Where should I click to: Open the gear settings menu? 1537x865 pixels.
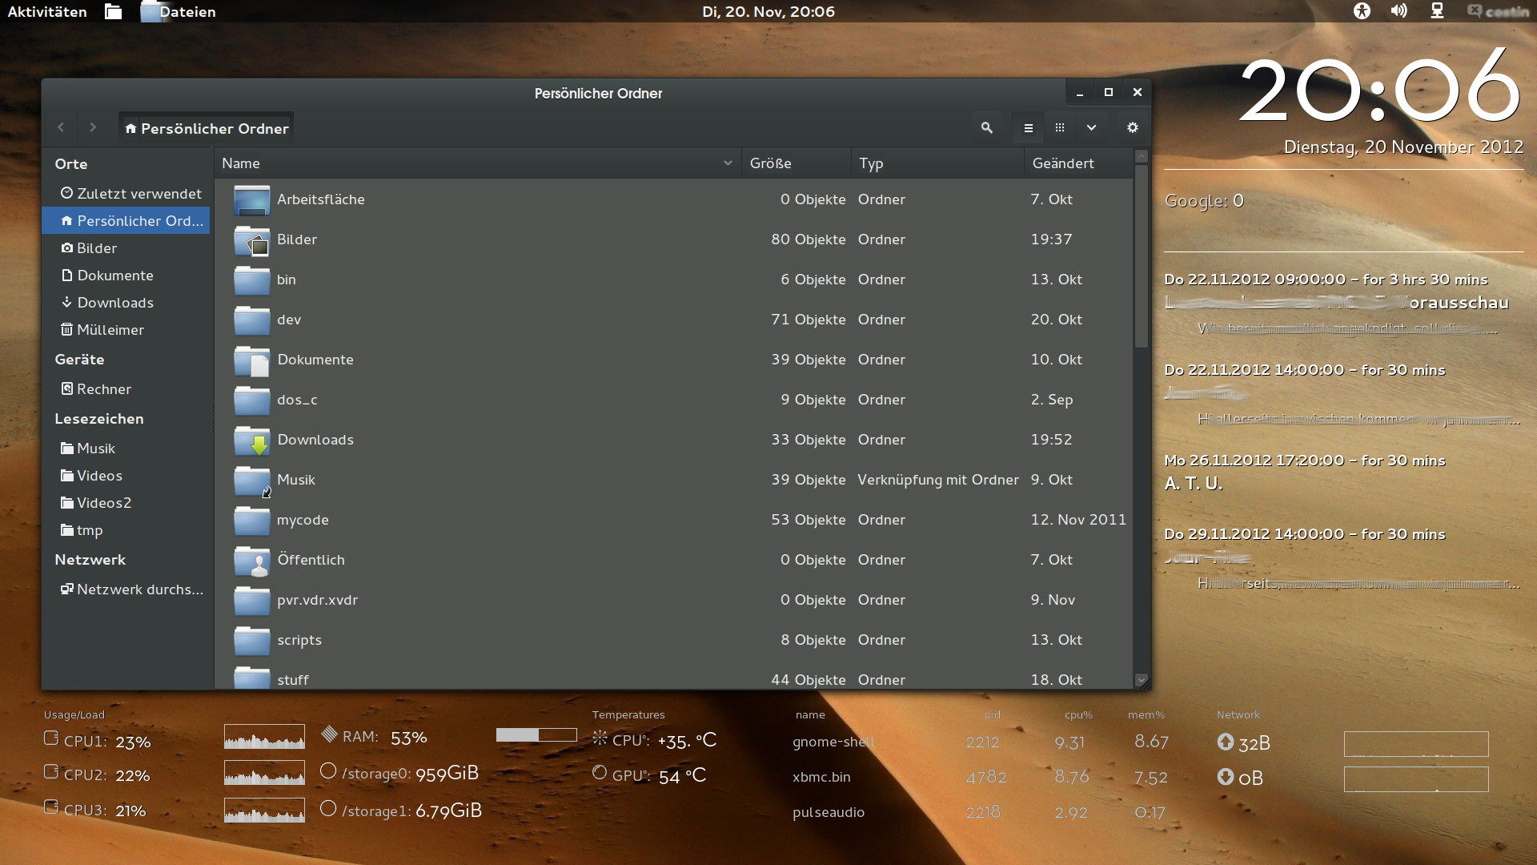pyautogui.click(x=1132, y=128)
